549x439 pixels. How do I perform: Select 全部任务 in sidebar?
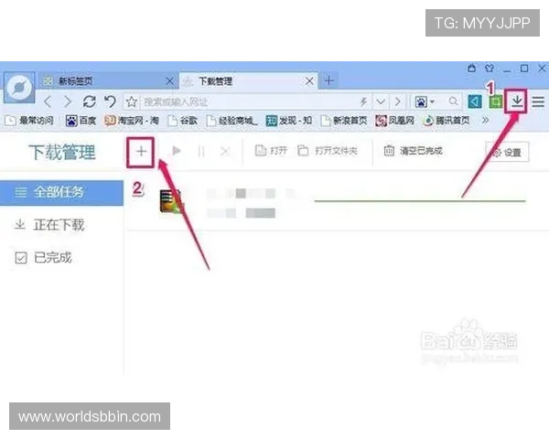pyautogui.click(x=61, y=193)
